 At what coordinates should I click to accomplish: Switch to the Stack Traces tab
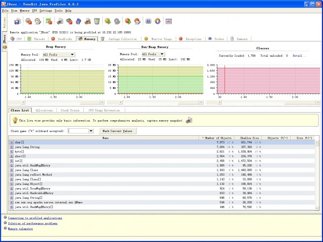click(70, 110)
